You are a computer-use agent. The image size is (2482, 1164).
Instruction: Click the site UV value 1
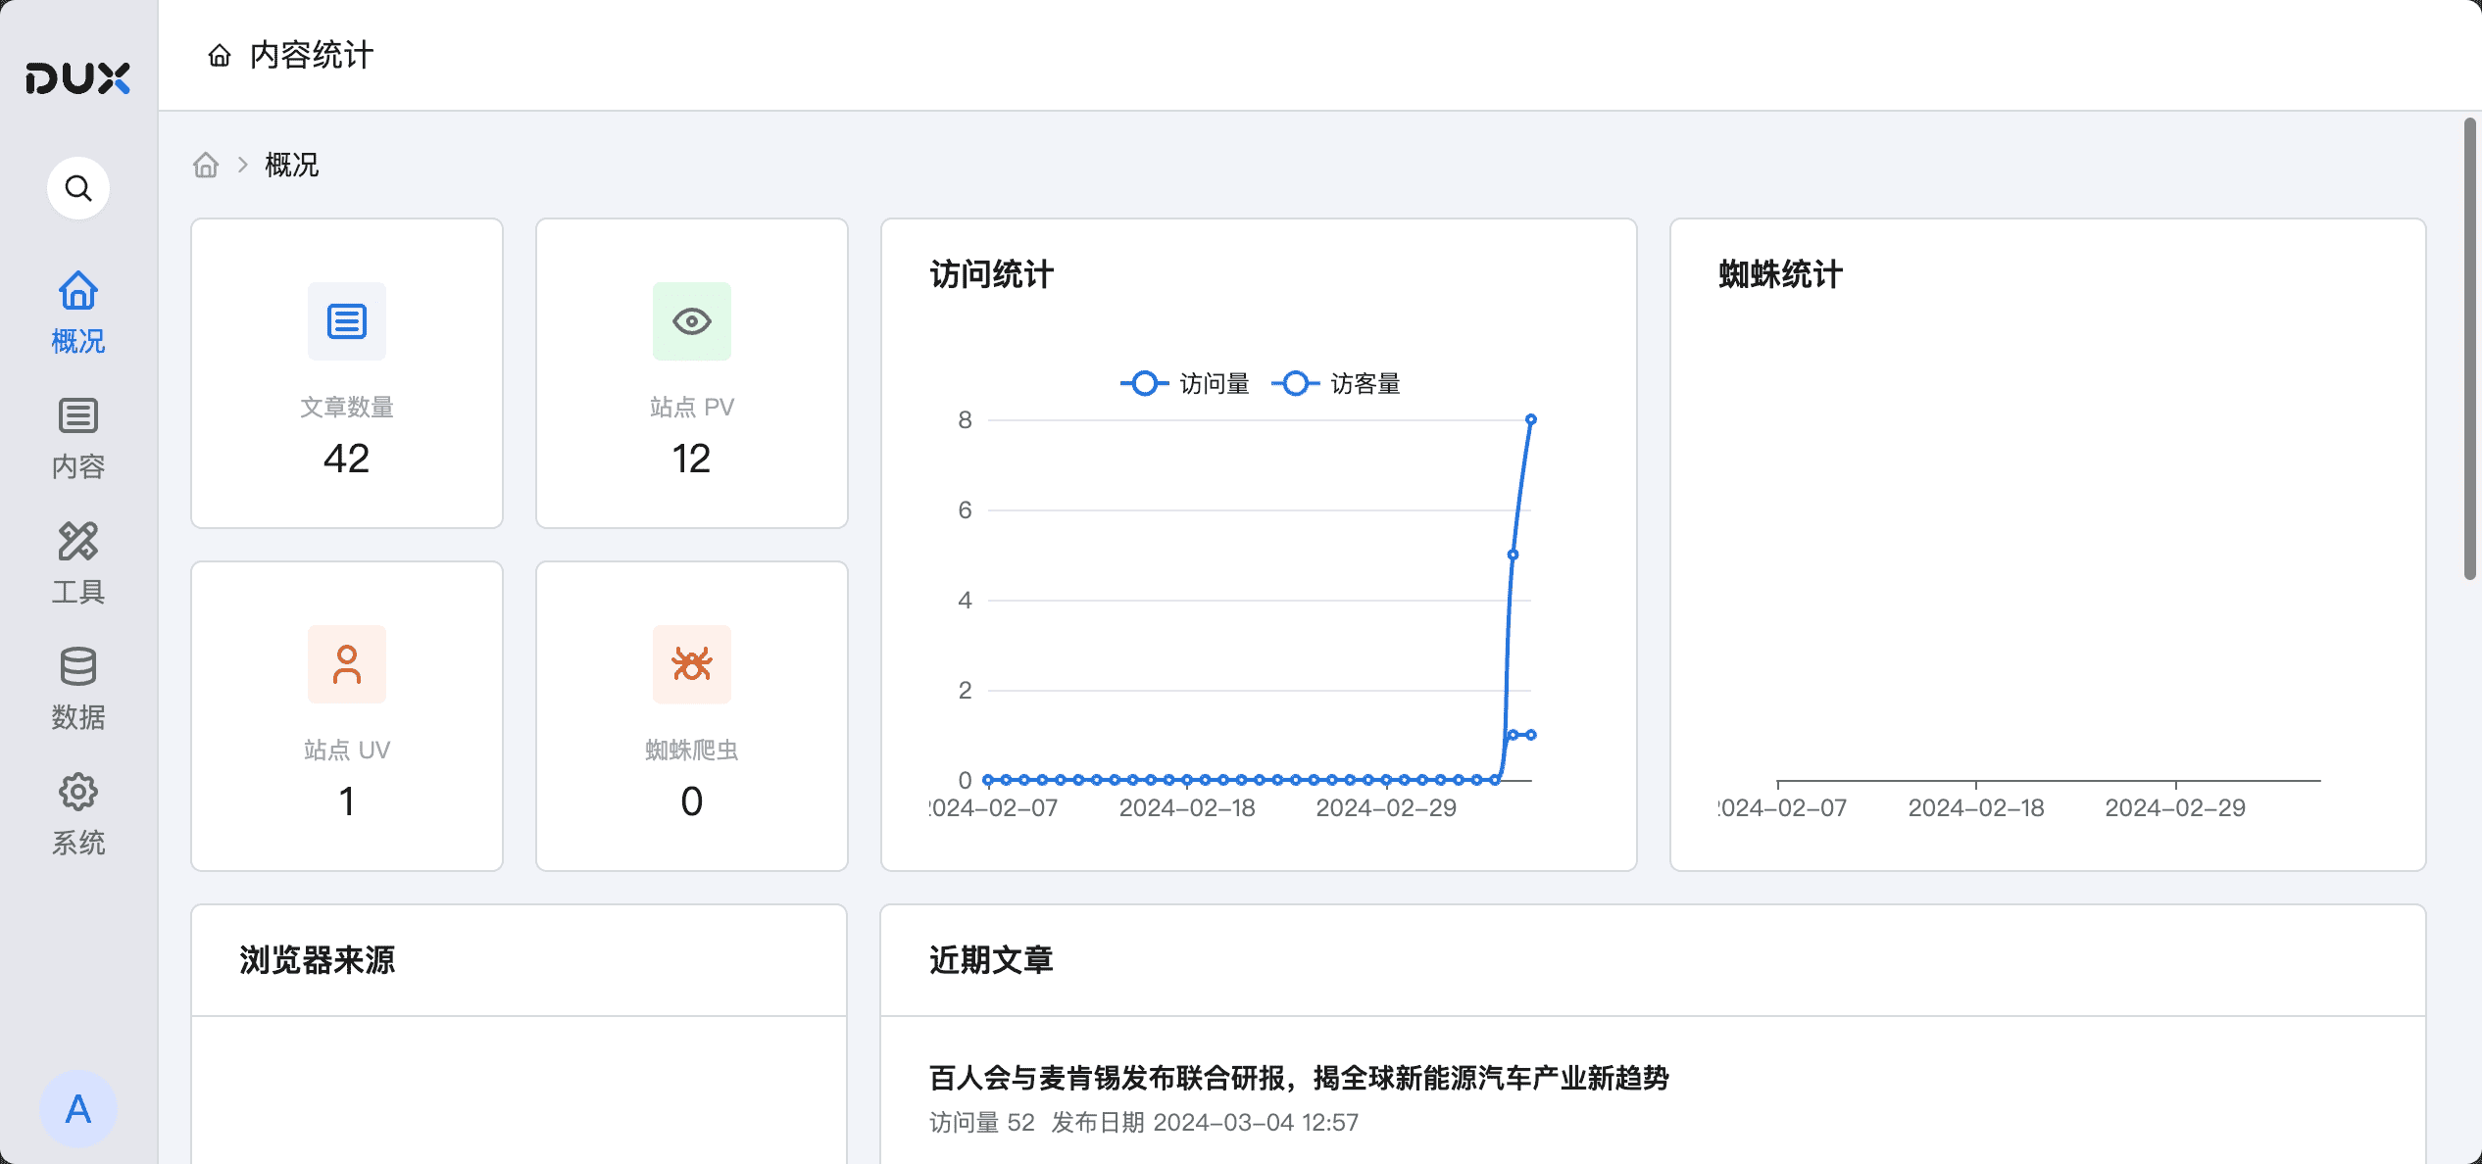pyautogui.click(x=347, y=801)
